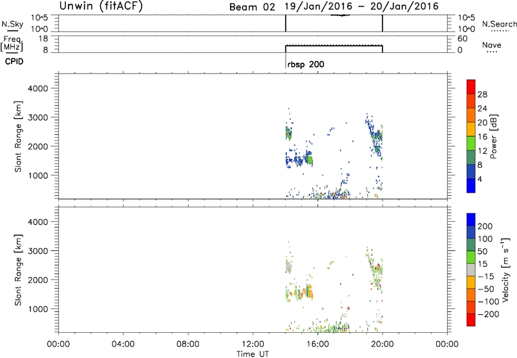Click the blue top segment of Velocity colorbar
The width and height of the screenshot is (517, 358).
(x=471, y=220)
